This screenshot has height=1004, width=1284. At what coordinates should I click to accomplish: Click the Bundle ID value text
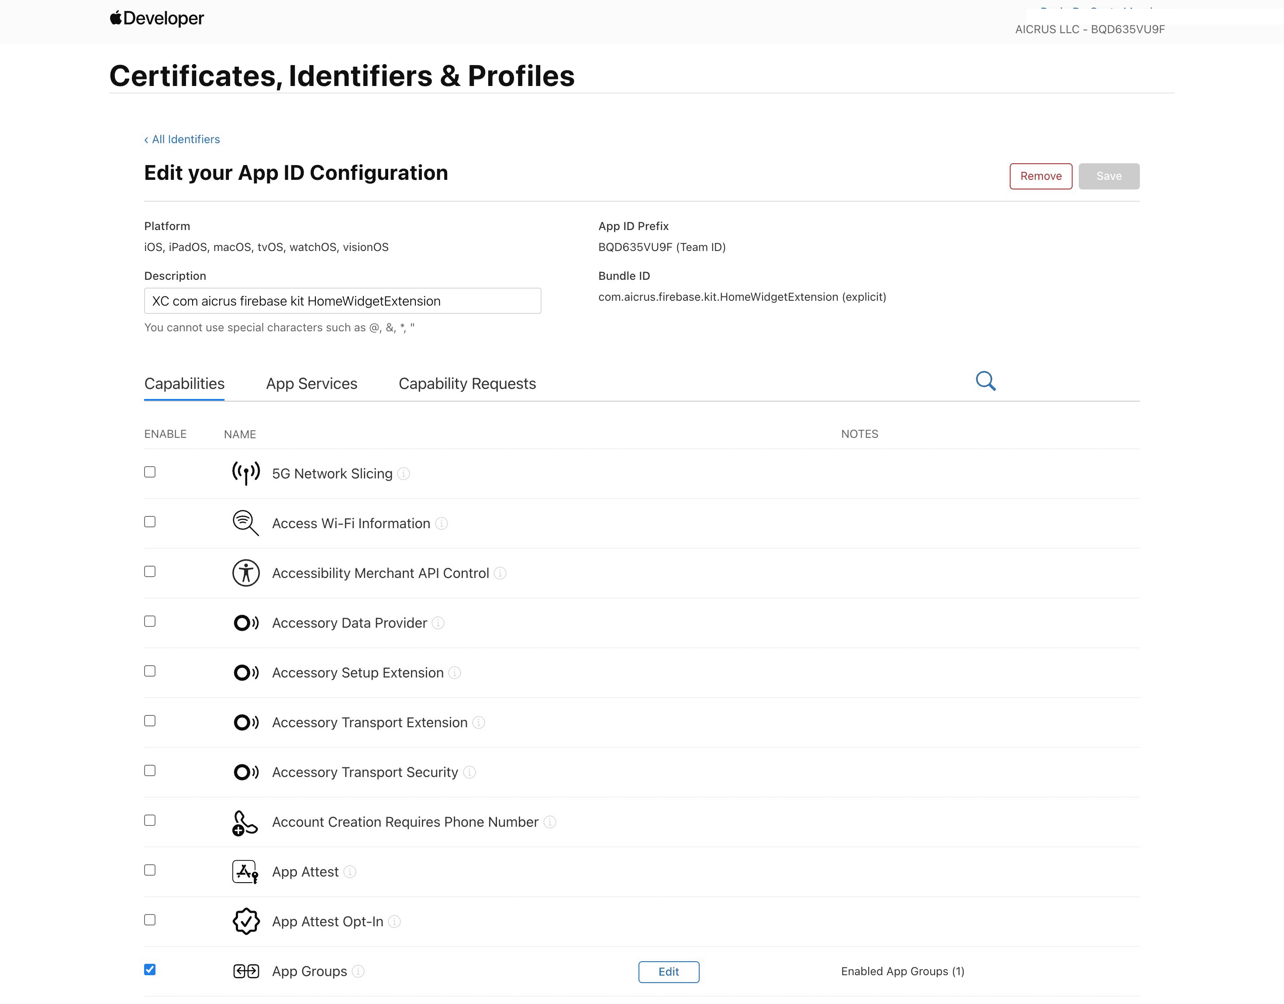tap(742, 297)
